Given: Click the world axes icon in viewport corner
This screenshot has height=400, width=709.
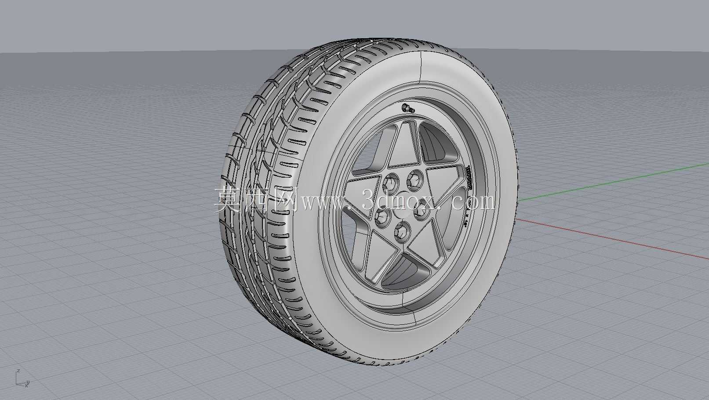Looking at the screenshot, I should pos(22,378).
